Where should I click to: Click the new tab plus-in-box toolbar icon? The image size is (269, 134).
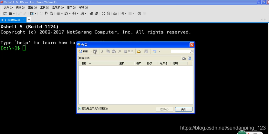[122, 13]
